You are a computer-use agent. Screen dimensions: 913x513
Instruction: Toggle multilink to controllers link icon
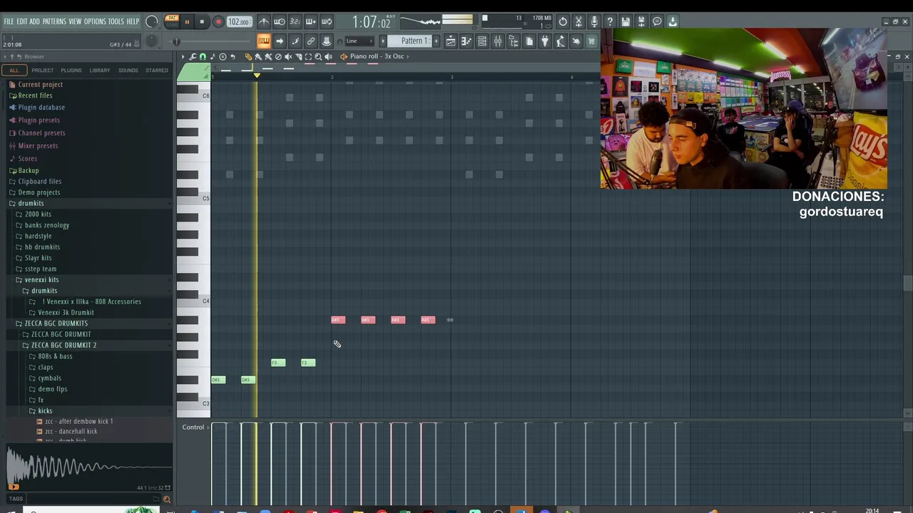[x=311, y=41]
